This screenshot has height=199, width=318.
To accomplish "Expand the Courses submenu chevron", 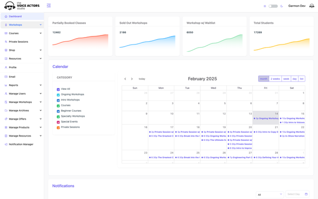I will 41,33.
